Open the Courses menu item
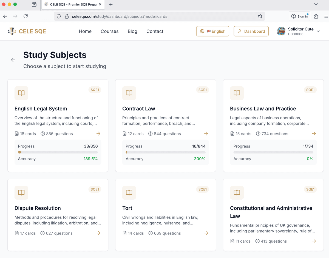329x258 pixels. pyautogui.click(x=109, y=31)
